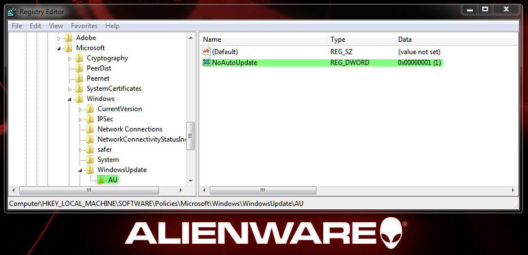Click the Registry Editor title bar icon

12,12
